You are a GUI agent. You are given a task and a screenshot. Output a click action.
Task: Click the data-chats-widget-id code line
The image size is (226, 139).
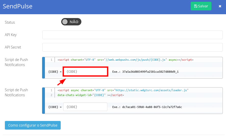pos(91,95)
